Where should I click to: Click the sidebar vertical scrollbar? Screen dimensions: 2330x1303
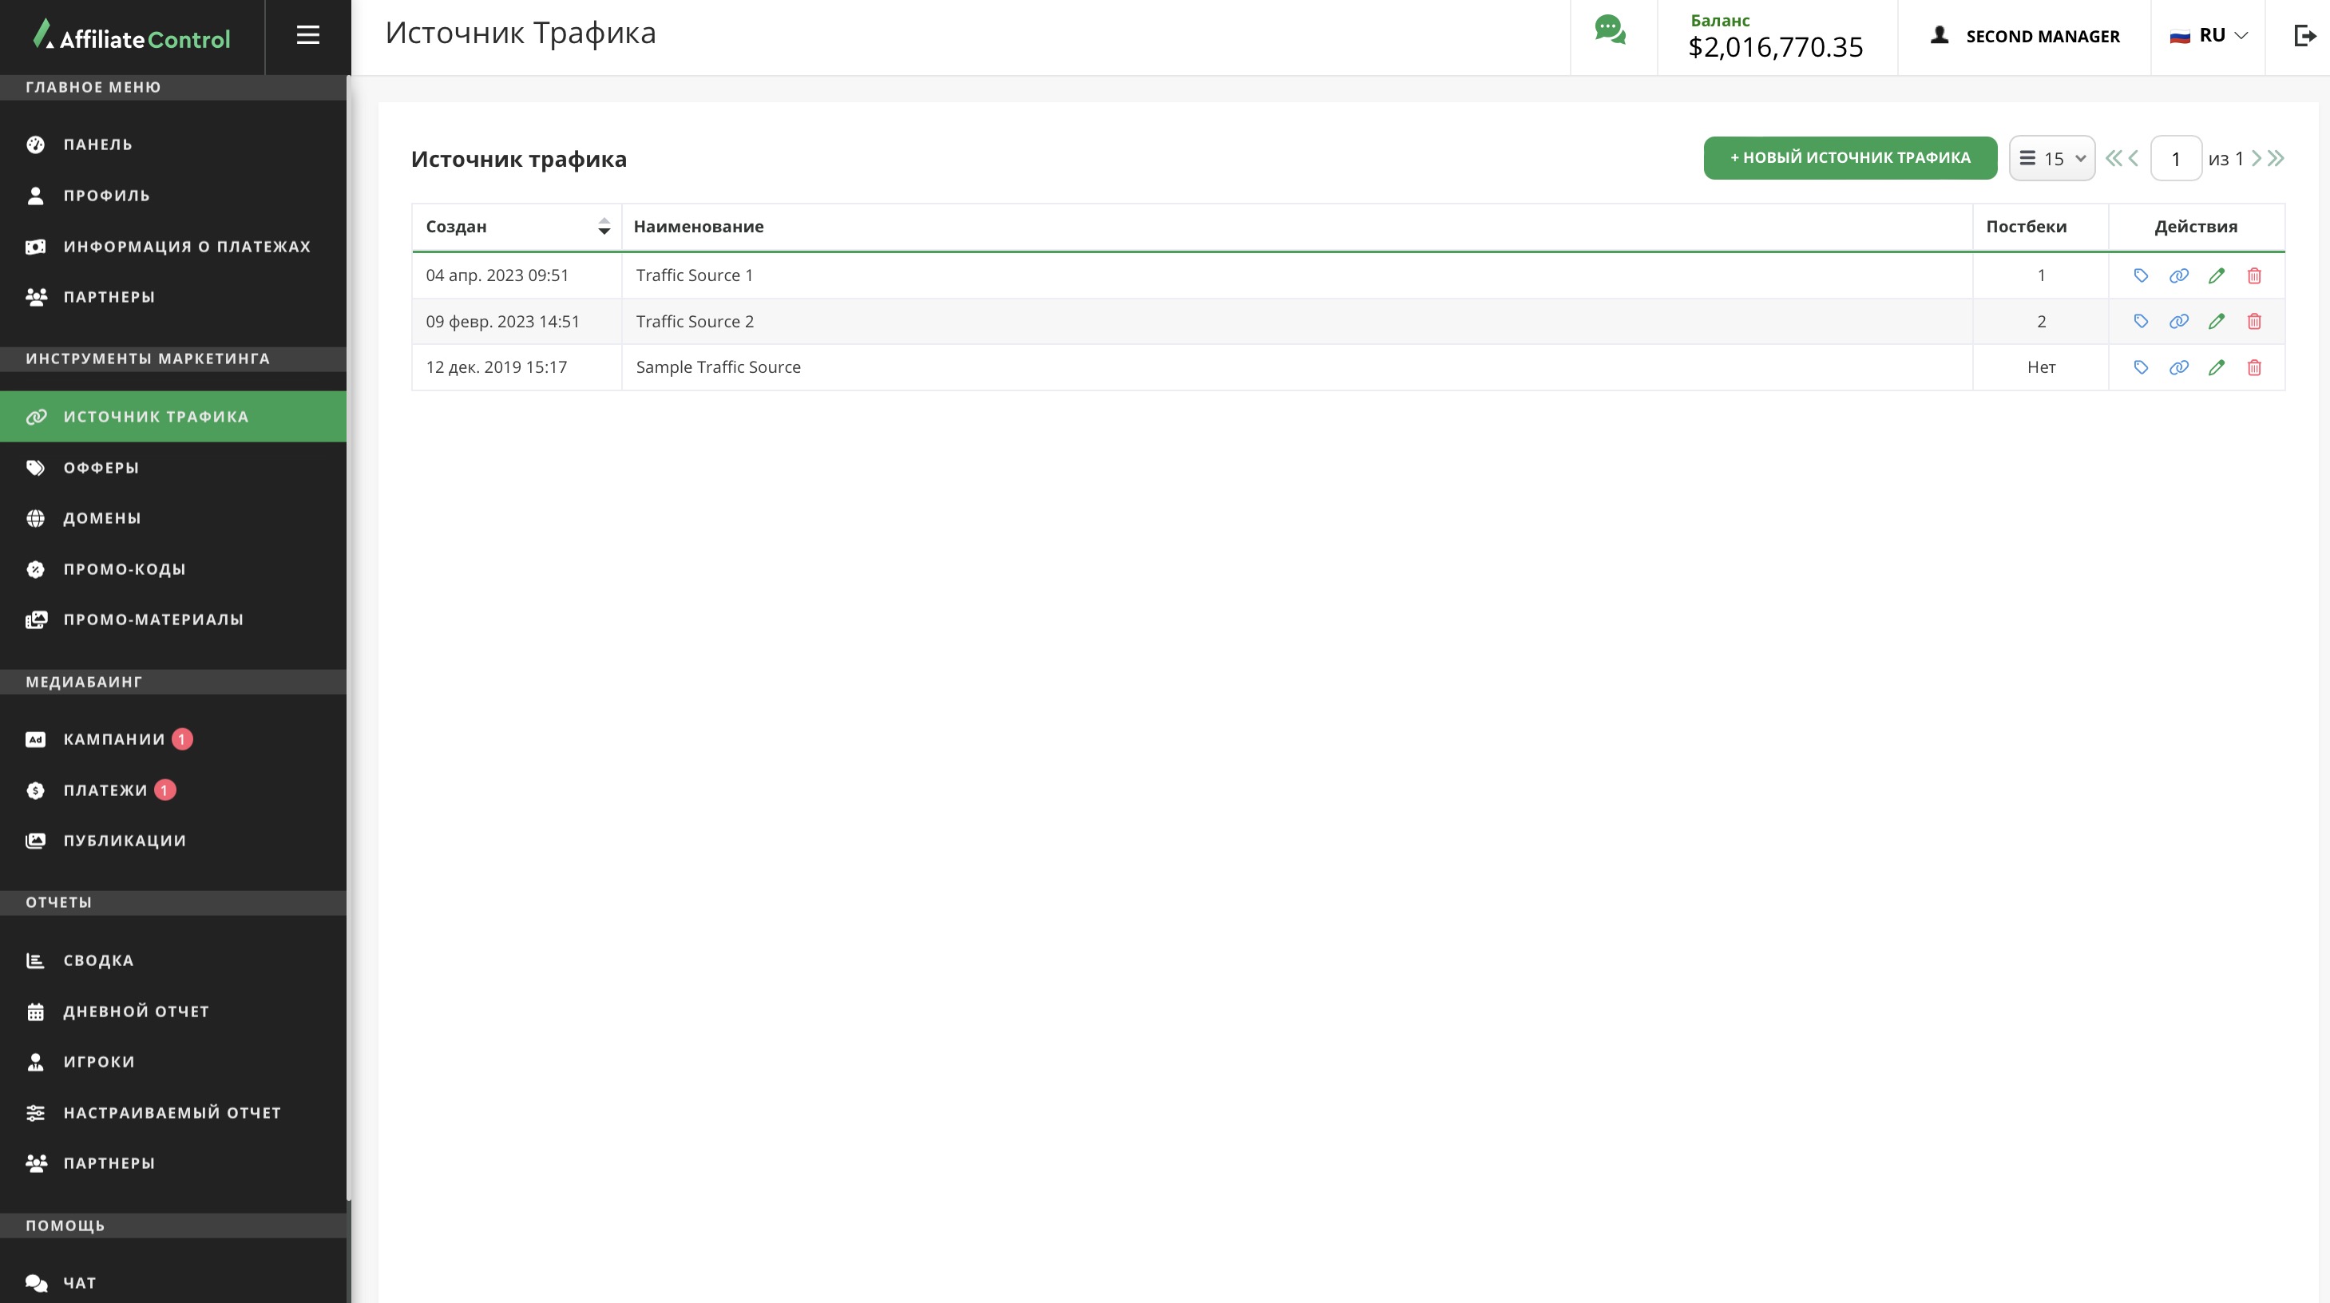click(x=347, y=633)
